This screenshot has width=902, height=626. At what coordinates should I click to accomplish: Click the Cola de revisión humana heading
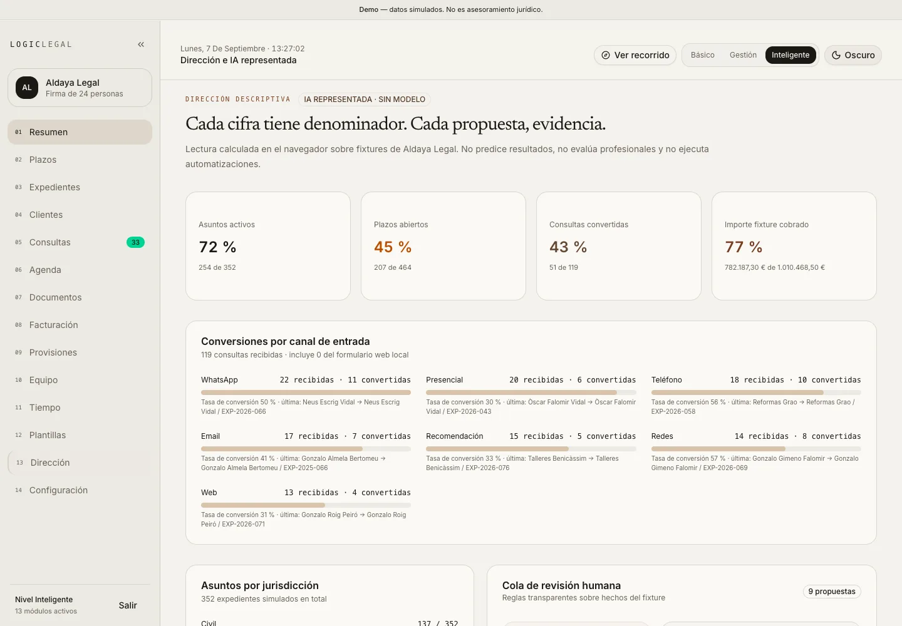[561, 585]
